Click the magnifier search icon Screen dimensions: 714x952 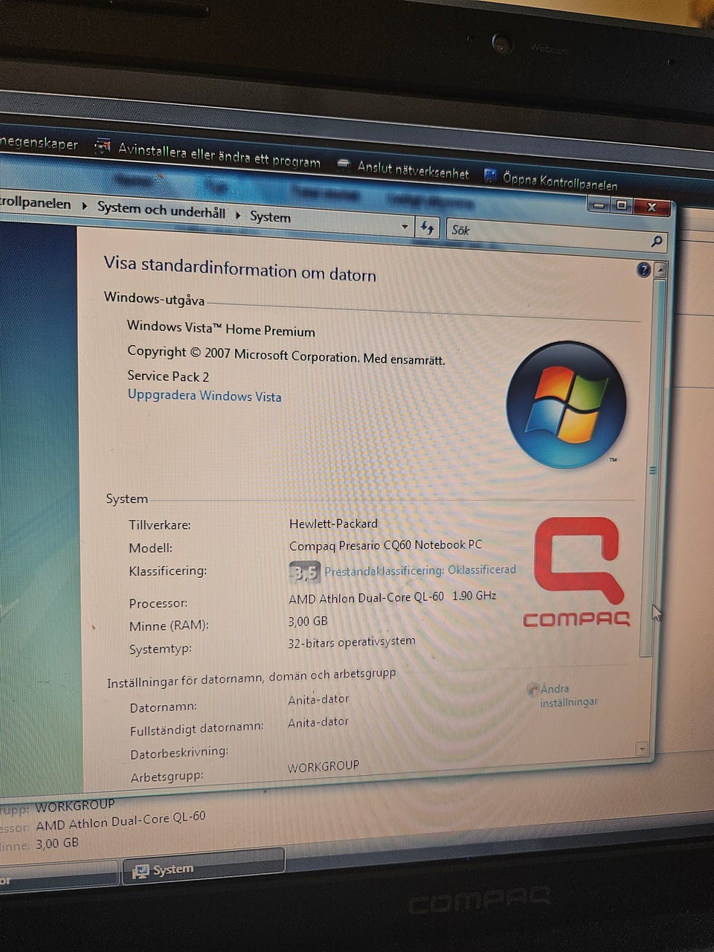tap(657, 241)
